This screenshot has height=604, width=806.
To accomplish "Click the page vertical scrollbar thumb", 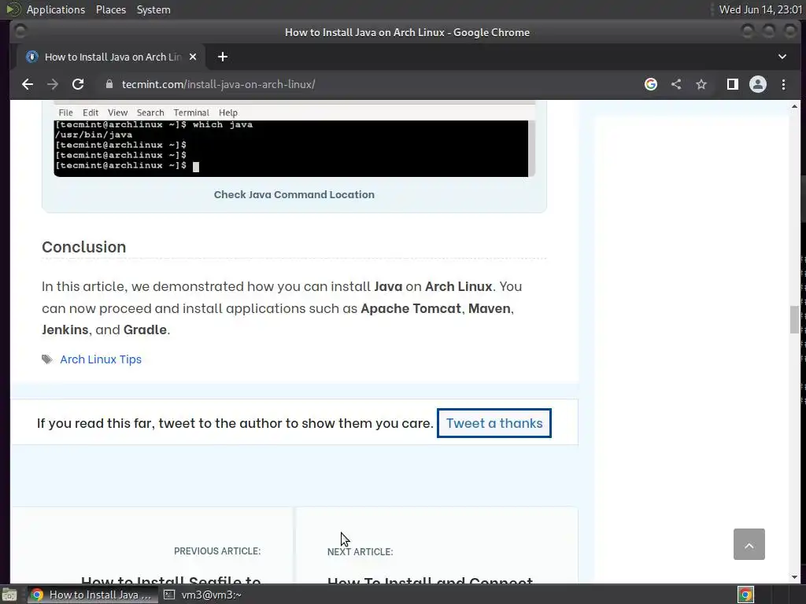I will (795, 319).
